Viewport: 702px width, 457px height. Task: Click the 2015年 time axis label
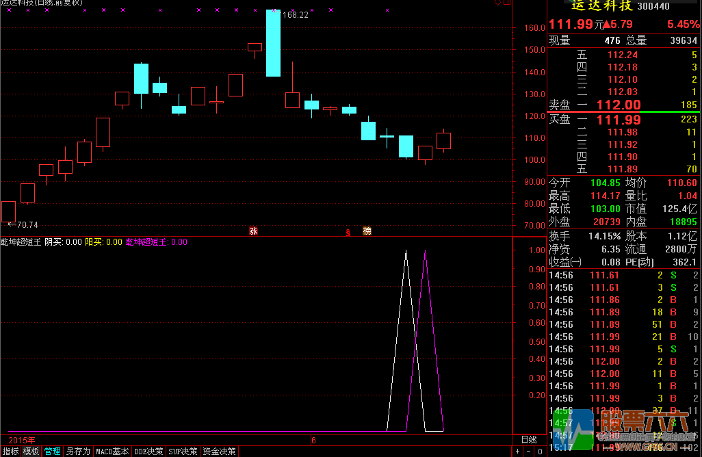pyautogui.click(x=21, y=440)
